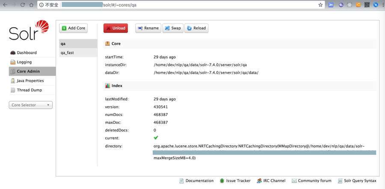Select the qa core in list
The height and width of the screenshot is (189, 385).
[x=78, y=44]
